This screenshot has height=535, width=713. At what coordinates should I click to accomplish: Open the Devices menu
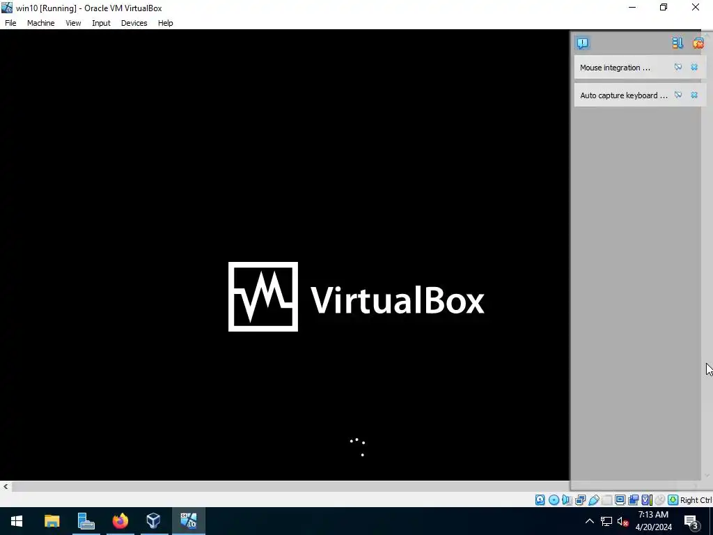[x=134, y=23]
